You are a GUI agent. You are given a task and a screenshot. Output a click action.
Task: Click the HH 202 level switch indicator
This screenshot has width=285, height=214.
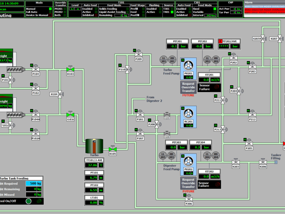tap(216, 60)
